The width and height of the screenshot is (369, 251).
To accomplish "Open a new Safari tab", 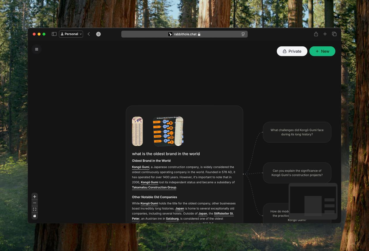I will 325,34.
